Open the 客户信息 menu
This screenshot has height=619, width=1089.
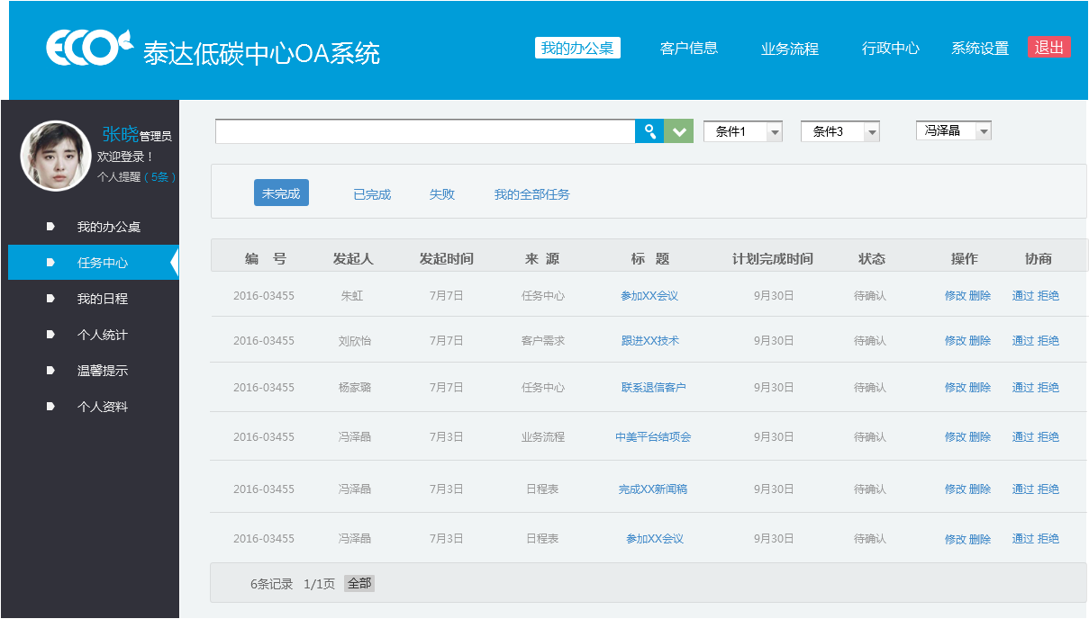[x=689, y=49]
